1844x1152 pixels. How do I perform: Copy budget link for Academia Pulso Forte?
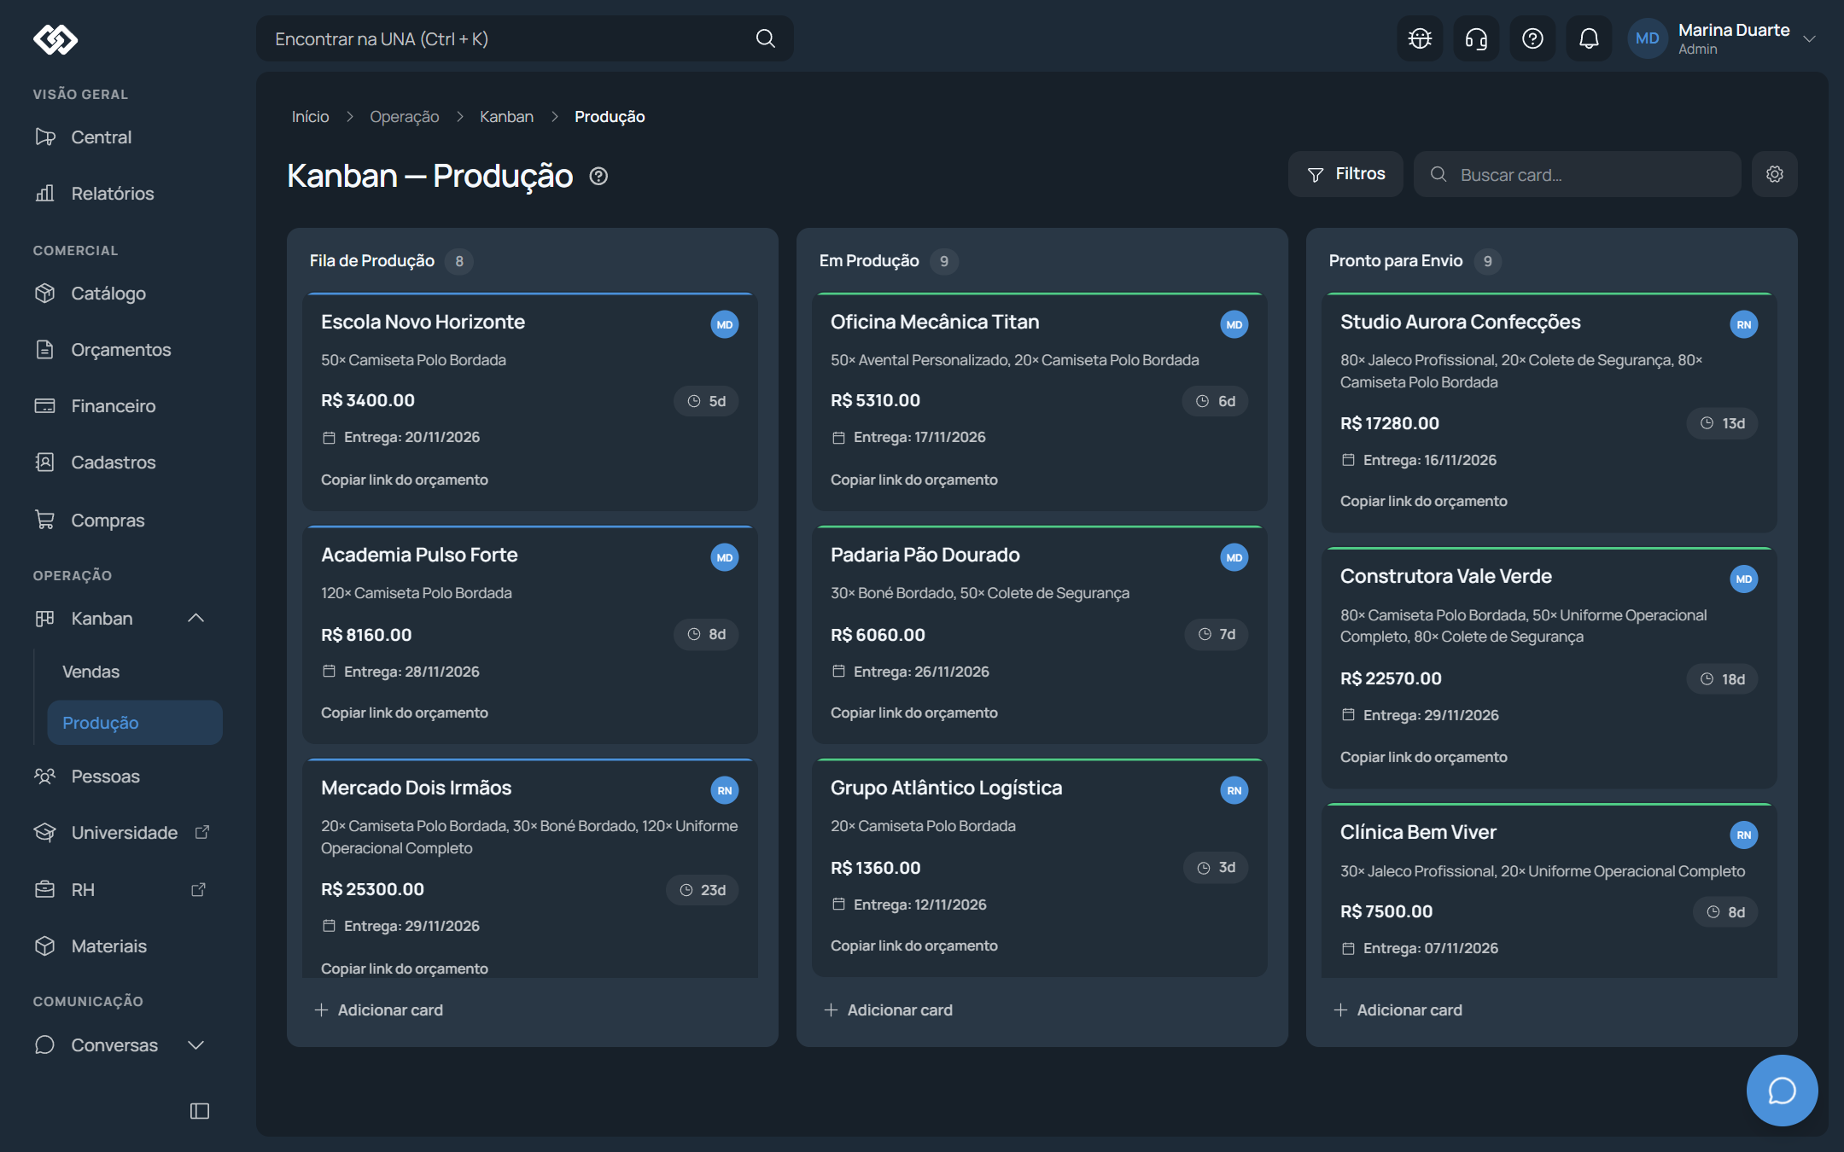click(405, 713)
